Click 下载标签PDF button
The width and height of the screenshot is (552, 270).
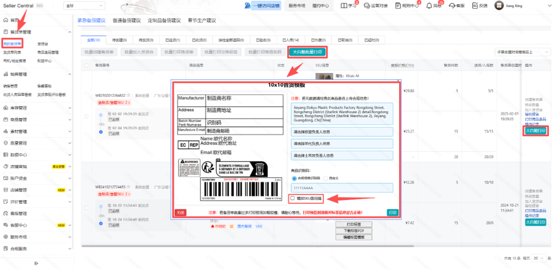pos(354,231)
